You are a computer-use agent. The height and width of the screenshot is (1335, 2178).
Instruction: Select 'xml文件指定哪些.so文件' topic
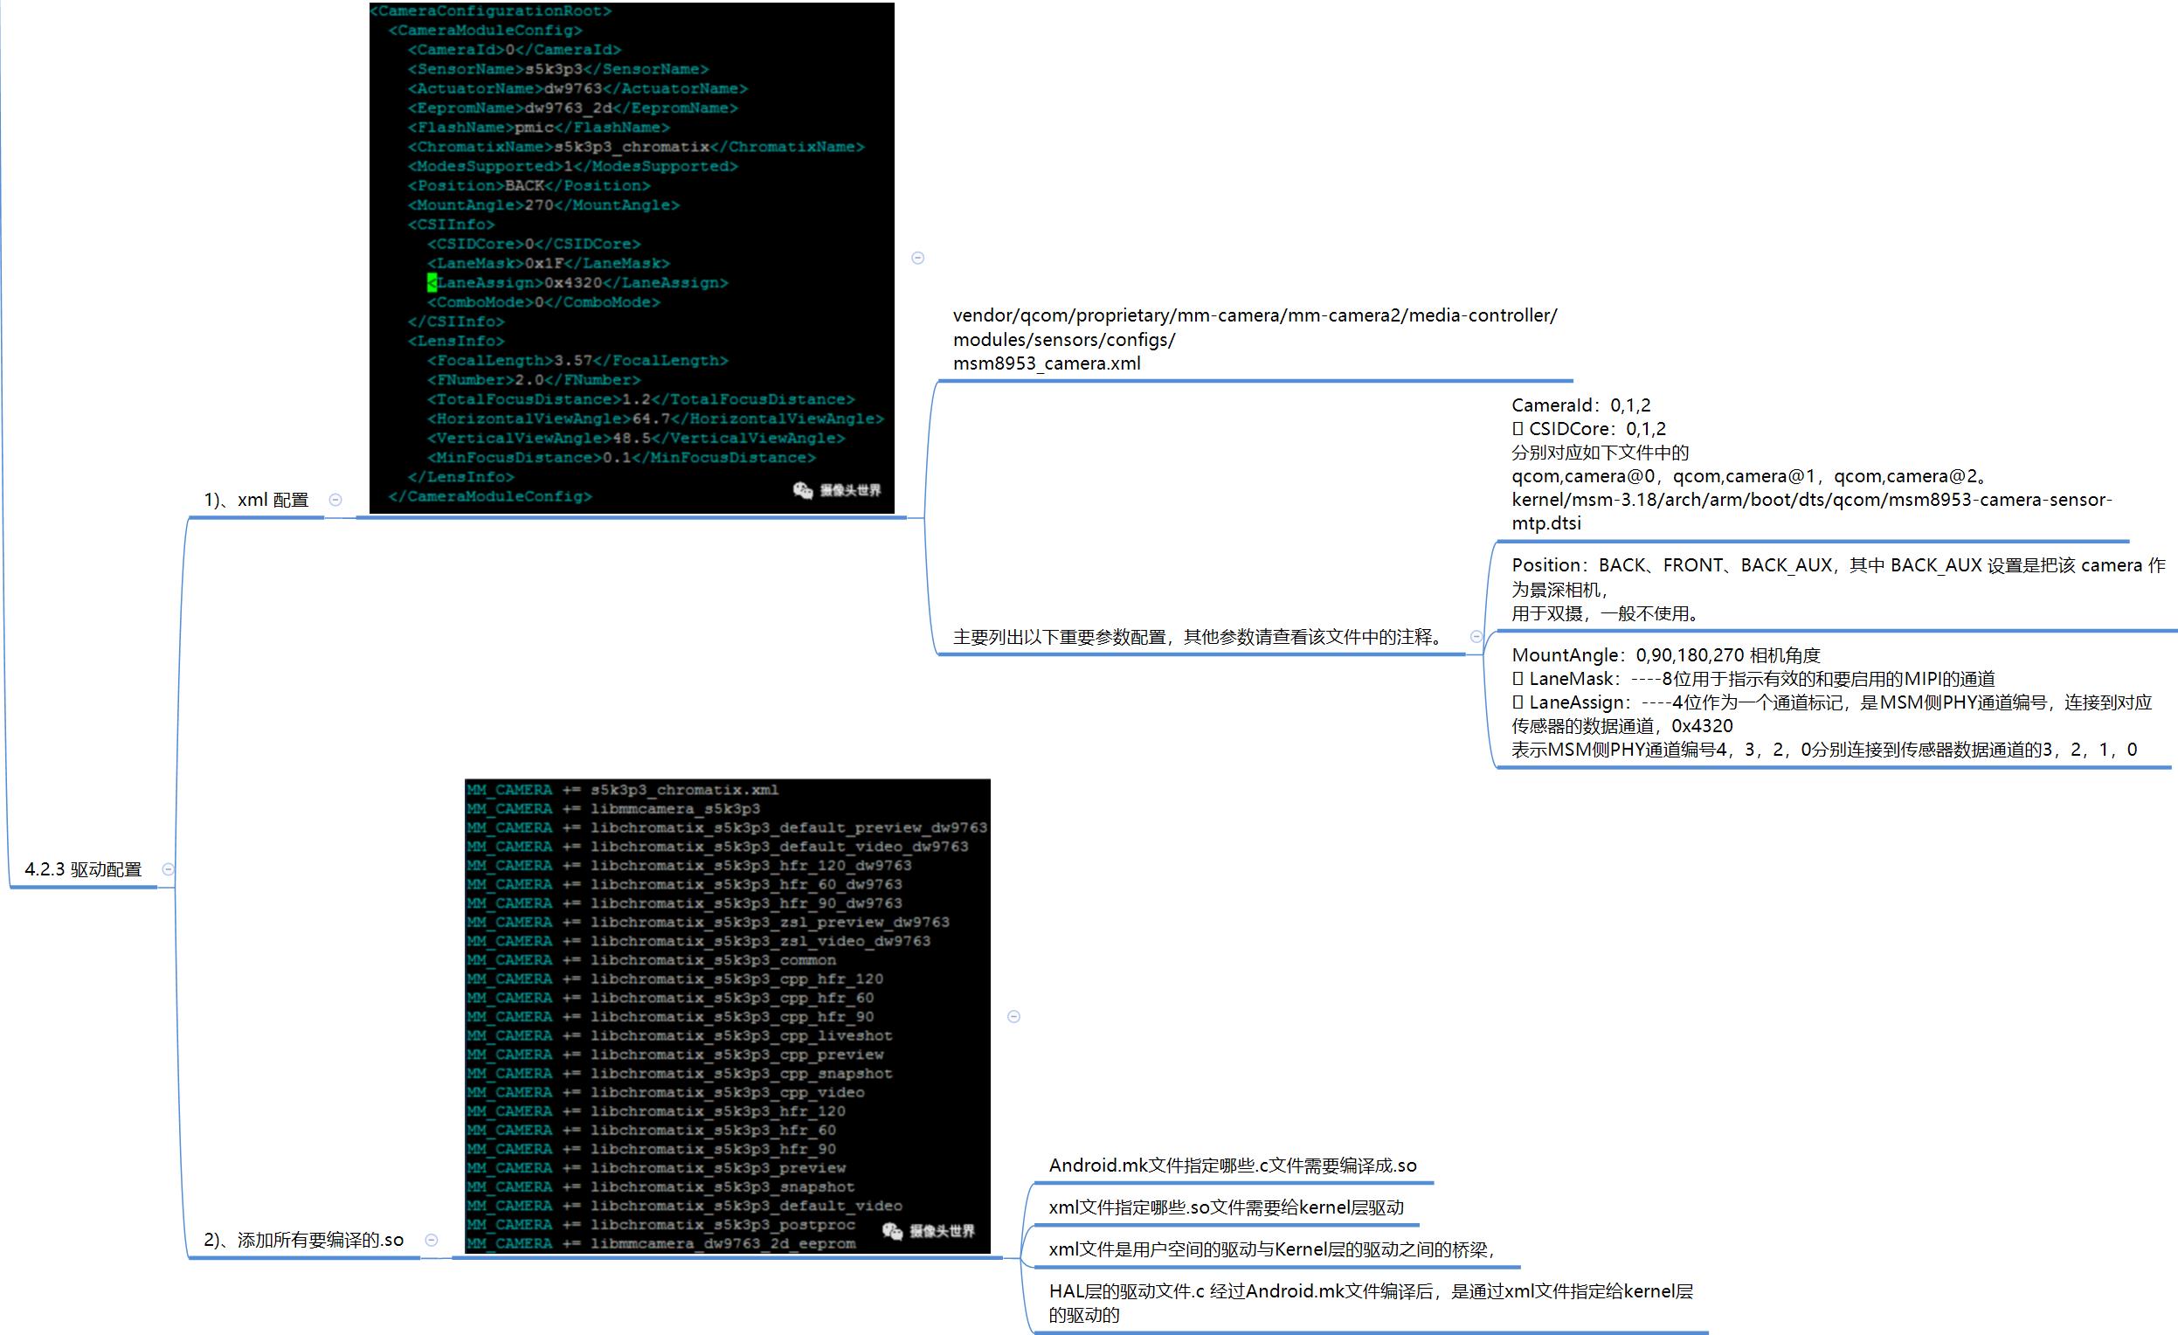[x=1225, y=1207]
